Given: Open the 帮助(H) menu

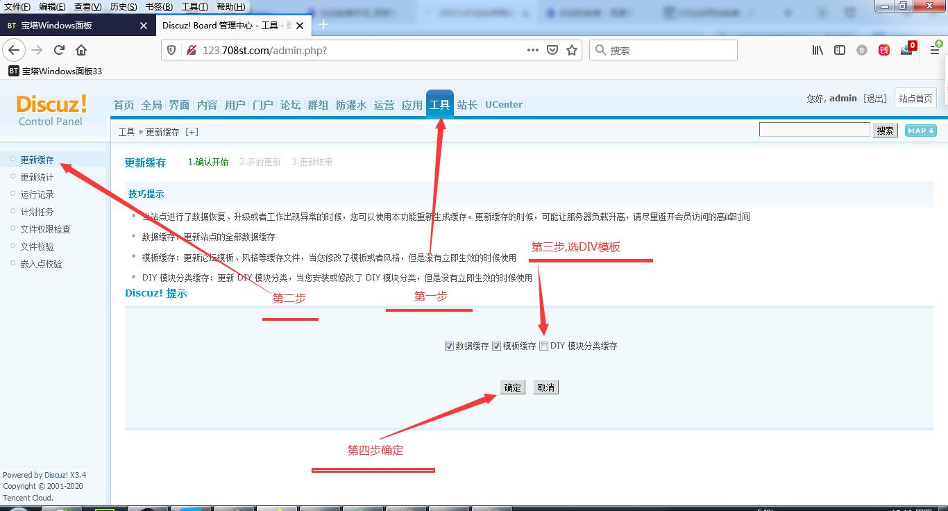Looking at the screenshot, I should click(x=231, y=6).
